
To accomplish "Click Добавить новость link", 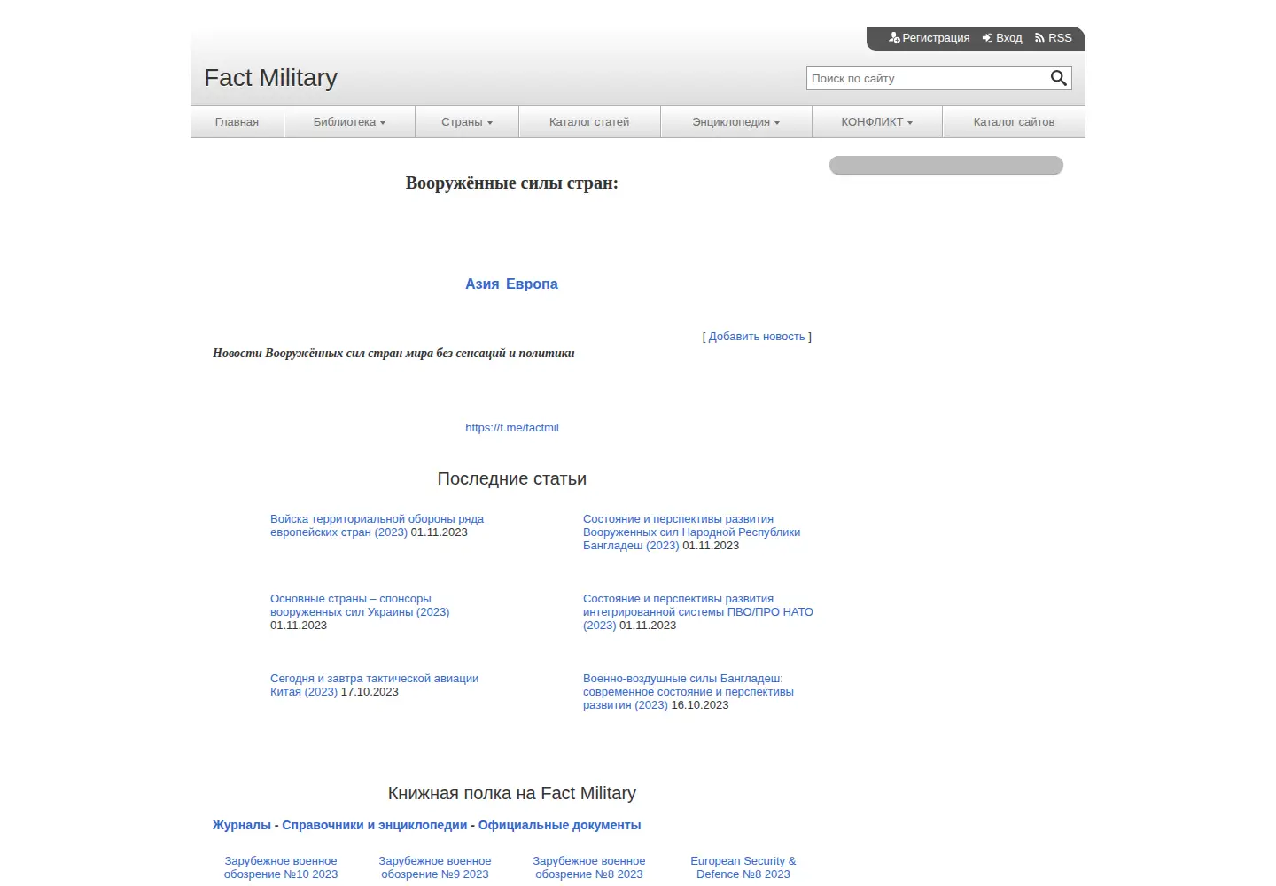I will point(757,337).
